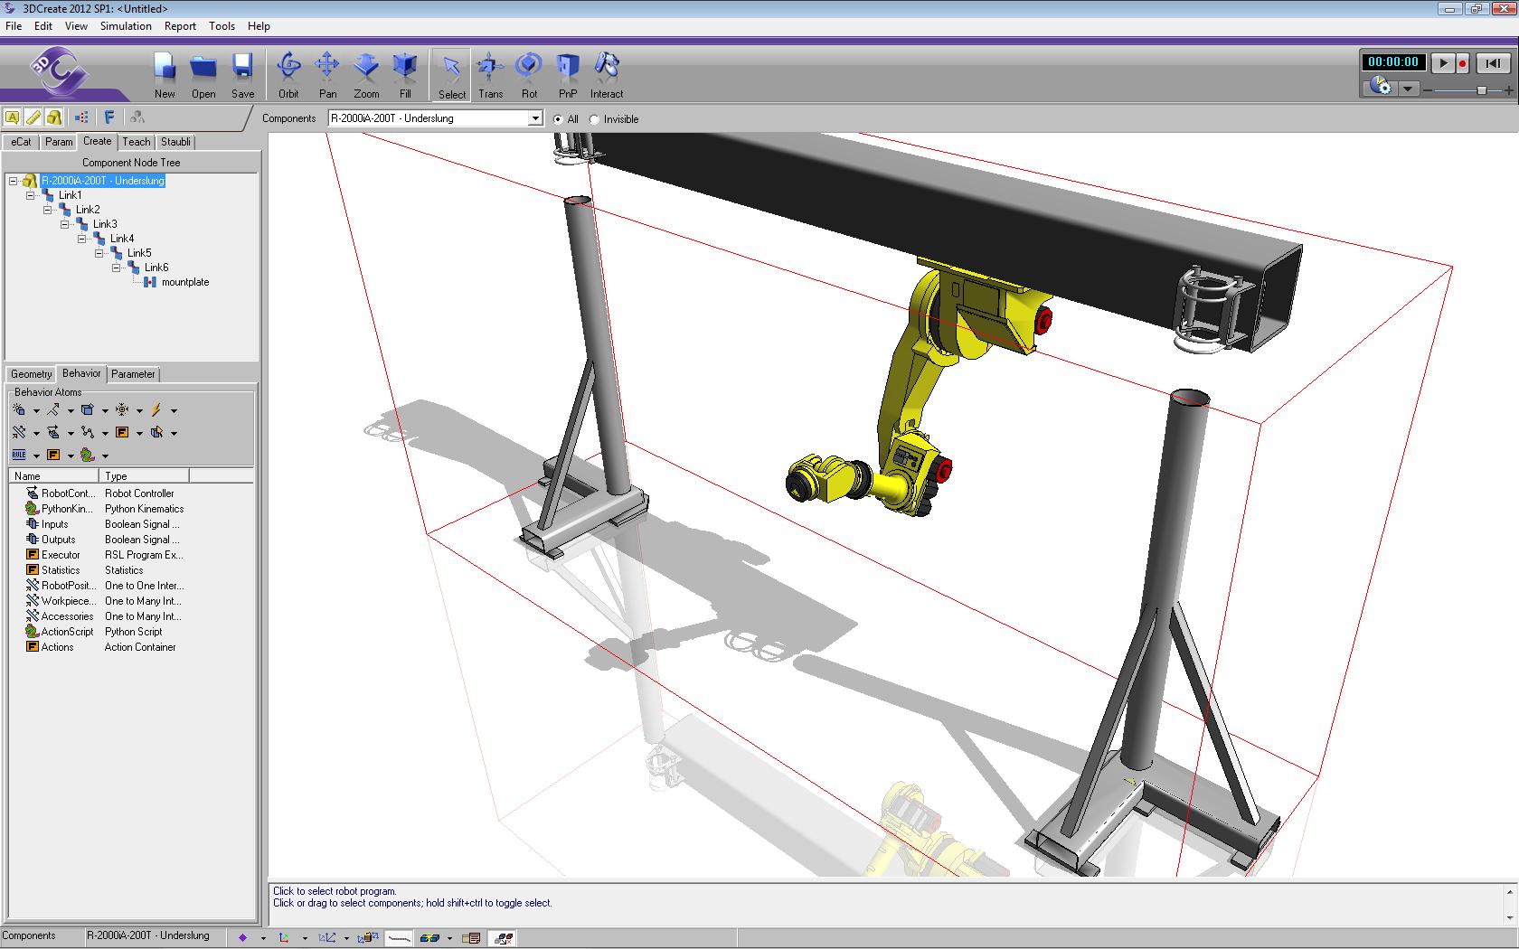Viewport: 1519px width, 949px height.
Task: Select the Executor behavior row
Action: coord(132,555)
